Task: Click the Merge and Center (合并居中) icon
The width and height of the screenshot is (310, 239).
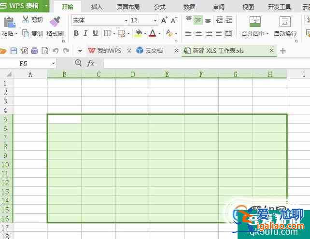Action: [x=255, y=21]
